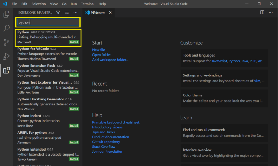
Task: Open the Edit menu
Action: click(24, 4)
